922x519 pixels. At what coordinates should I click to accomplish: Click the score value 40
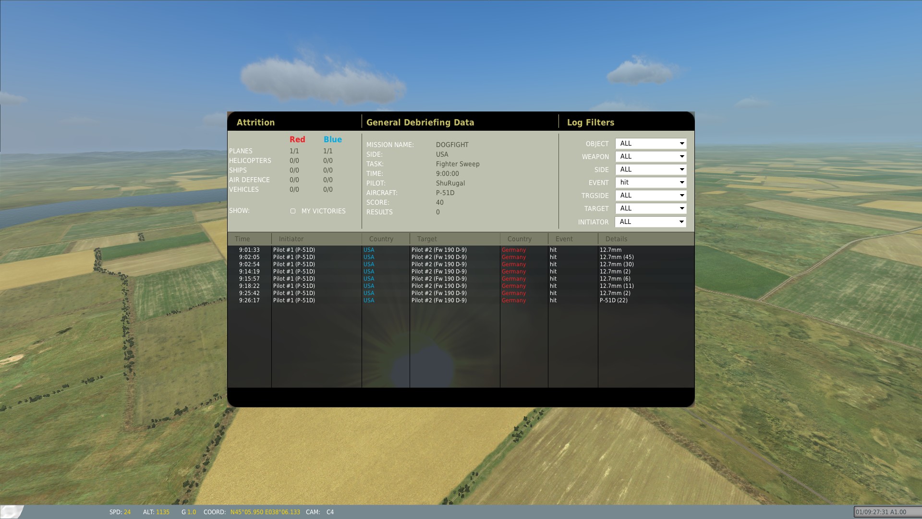click(440, 202)
